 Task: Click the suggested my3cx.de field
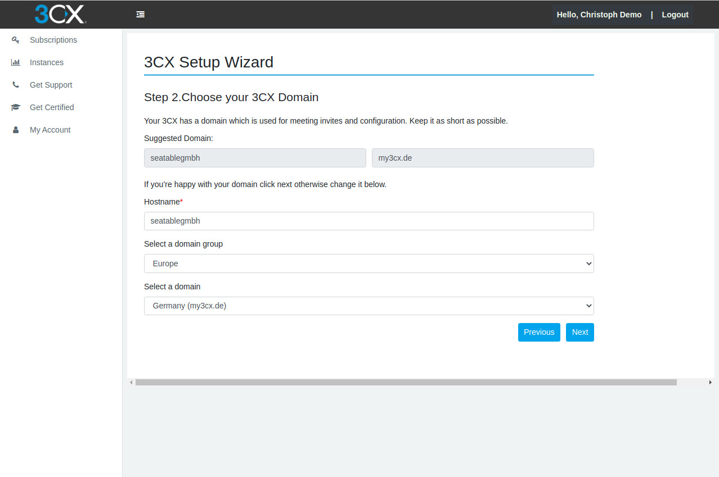[483, 158]
